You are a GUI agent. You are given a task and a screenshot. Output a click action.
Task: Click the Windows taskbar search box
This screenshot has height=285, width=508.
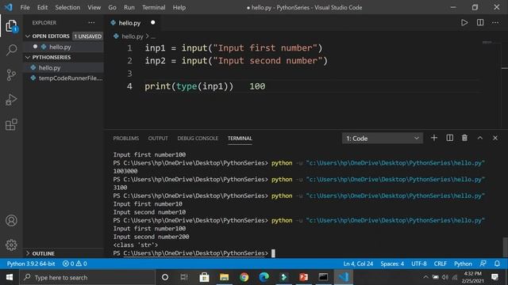[87, 277]
